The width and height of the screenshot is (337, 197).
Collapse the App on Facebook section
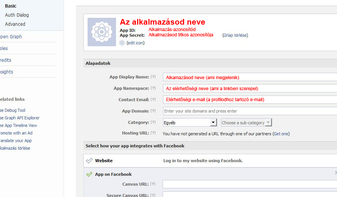[x=336, y=172]
